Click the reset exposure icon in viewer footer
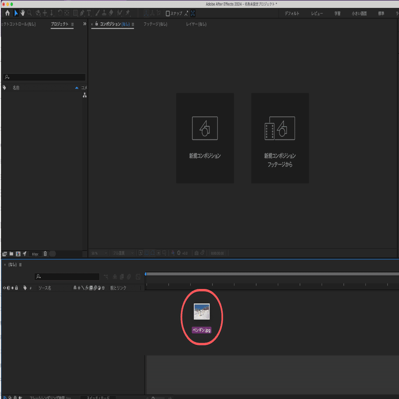399x399 pixels. tap(178, 253)
